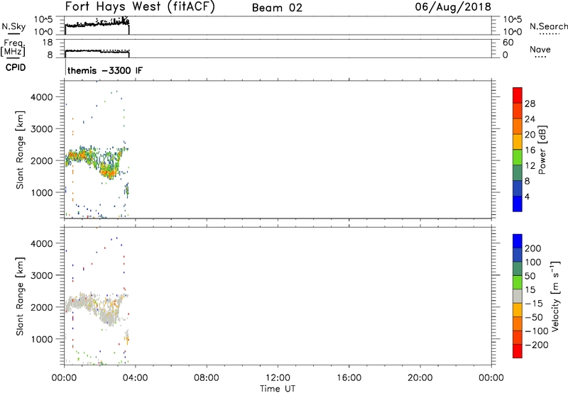
Task: Click the power panel Slant Range [km] label
Action: pyautogui.click(x=20, y=150)
